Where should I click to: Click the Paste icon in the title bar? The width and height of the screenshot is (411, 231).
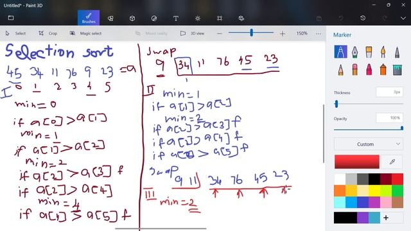click(x=319, y=18)
